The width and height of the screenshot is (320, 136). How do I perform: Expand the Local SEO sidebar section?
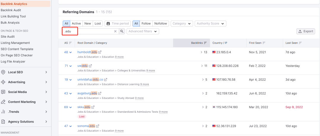click(25, 72)
